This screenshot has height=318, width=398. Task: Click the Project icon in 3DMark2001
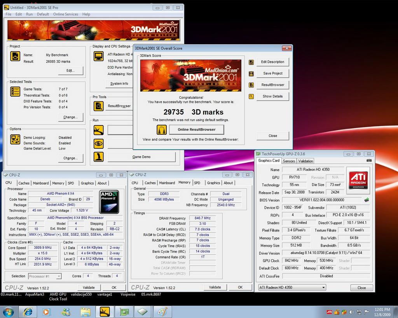point(15,56)
